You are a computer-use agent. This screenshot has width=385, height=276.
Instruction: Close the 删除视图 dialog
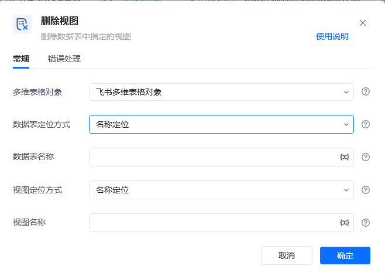362,23
